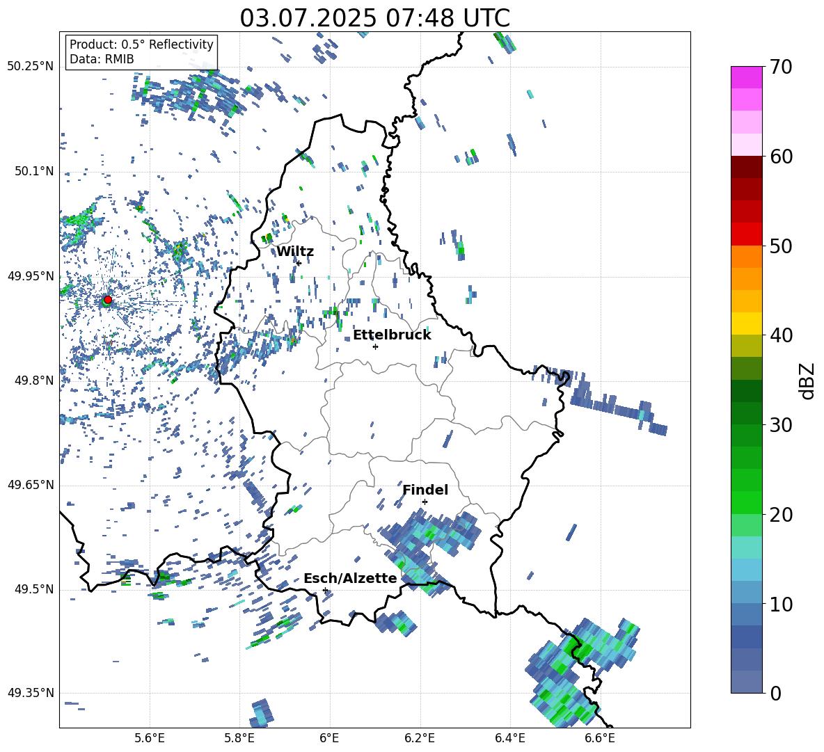Click the Data: RMIB text

point(102,59)
